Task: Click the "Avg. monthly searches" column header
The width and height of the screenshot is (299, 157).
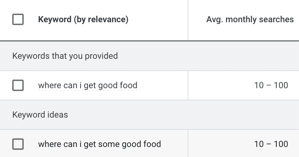Action: click(250, 19)
